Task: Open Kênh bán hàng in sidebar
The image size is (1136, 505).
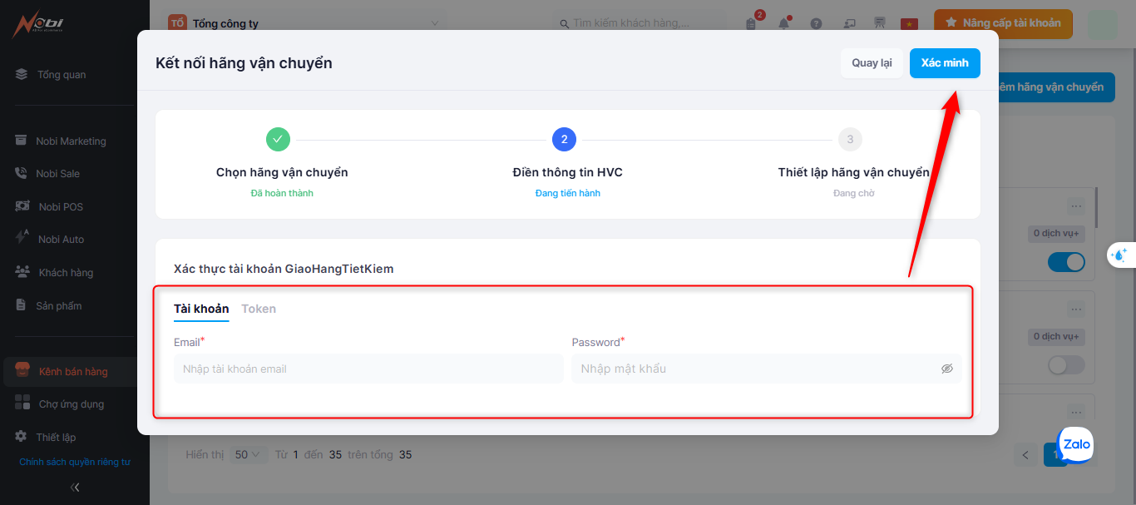Action: pyautogui.click(x=73, y=372)
